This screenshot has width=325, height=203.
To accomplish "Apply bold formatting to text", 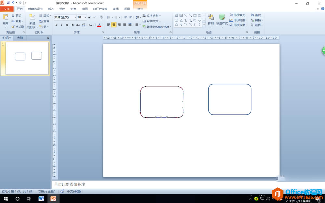I will point(56,25).
